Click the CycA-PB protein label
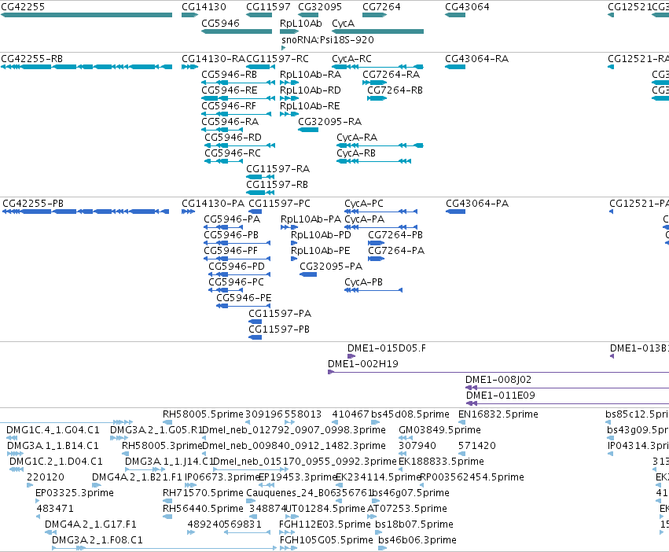669x552 pixels. tap(363, 282)
